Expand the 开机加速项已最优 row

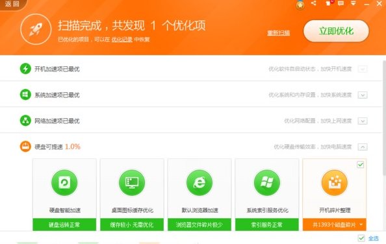click(x=363, y=69)
